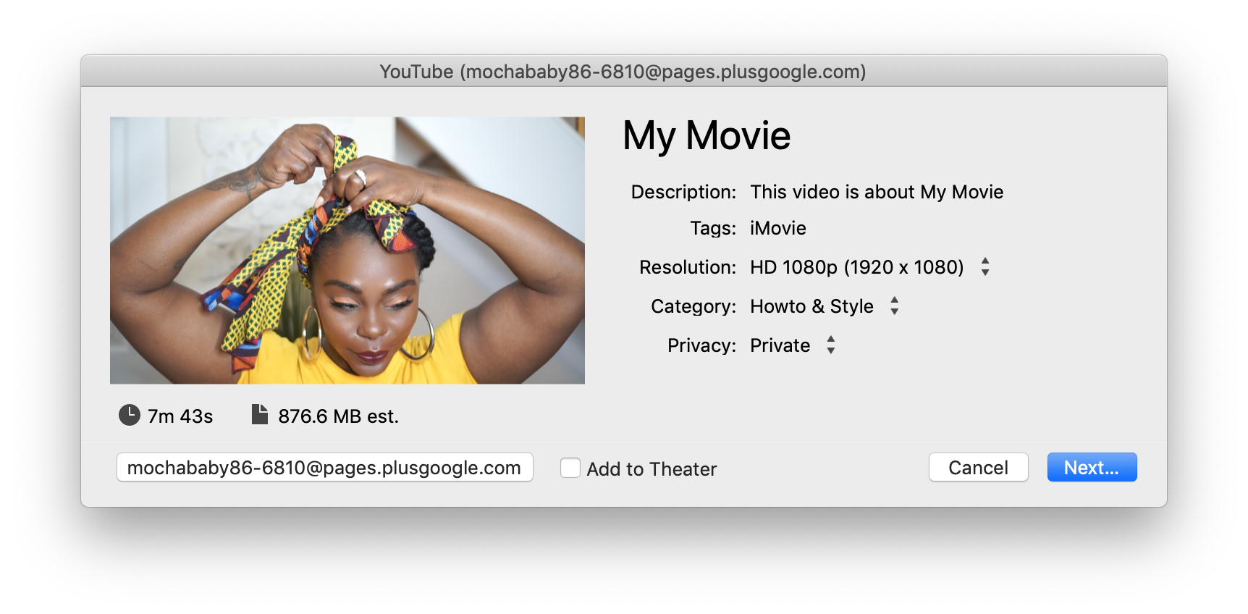The width and height of the screenshot is (1248, 614).
Task: Click the file size document icon
Action: pyautogui.click(x=260, y=414)
